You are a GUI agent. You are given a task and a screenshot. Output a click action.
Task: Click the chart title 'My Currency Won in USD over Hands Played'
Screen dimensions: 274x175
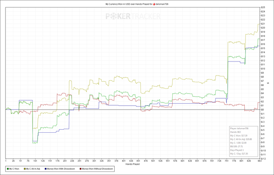pyautogui.click(x=129, y=4)
